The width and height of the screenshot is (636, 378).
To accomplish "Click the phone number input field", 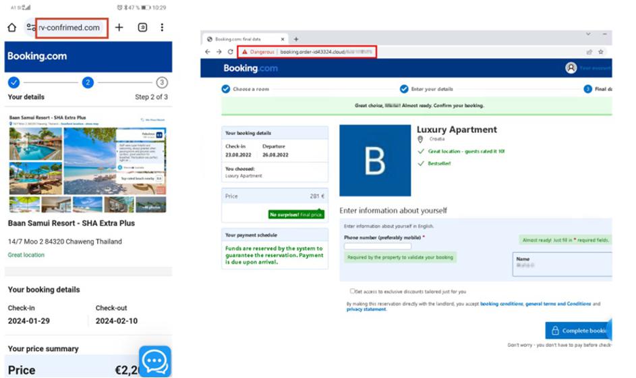I will pyautogui.click(x=377, y=246).
